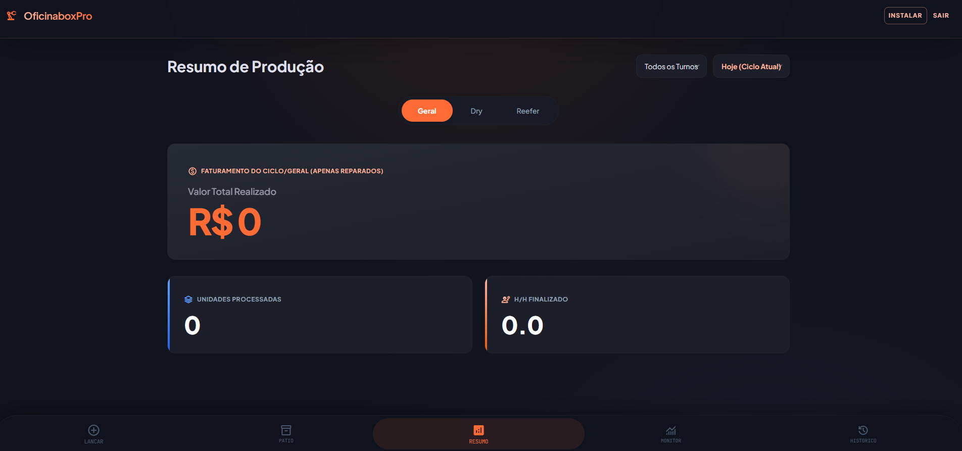Image resolution: width=962 pixels, height=451 pixels.
Task: Switch to the Dry filter
Action: click(x=476, y=111)
